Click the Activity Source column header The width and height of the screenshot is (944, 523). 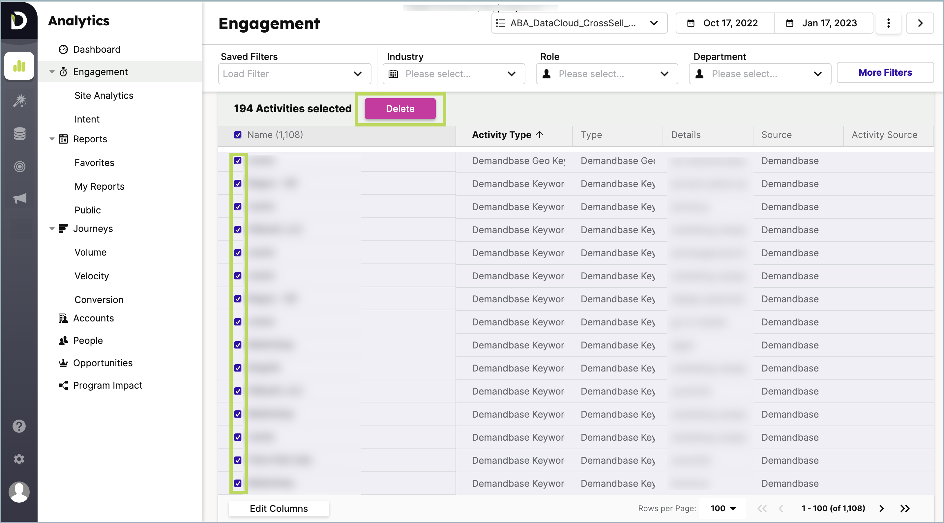[884, 135]
